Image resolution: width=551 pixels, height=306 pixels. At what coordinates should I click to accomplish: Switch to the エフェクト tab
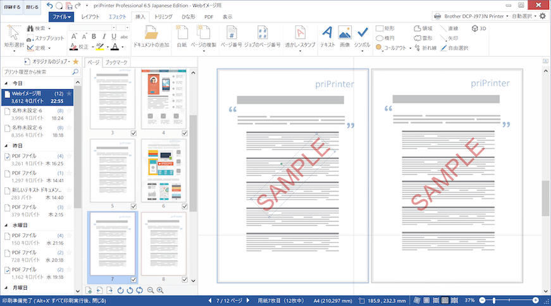click(x=117, y=16)
